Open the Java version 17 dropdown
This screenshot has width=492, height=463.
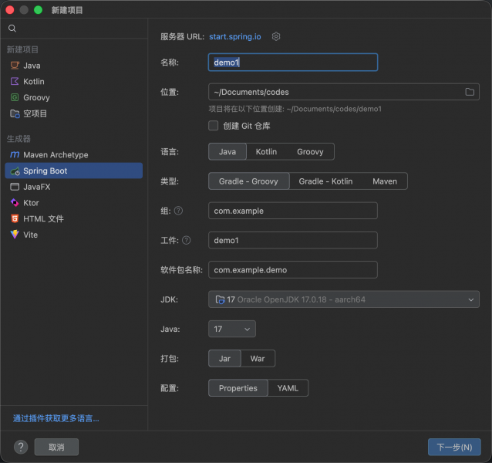coord(232,329)
